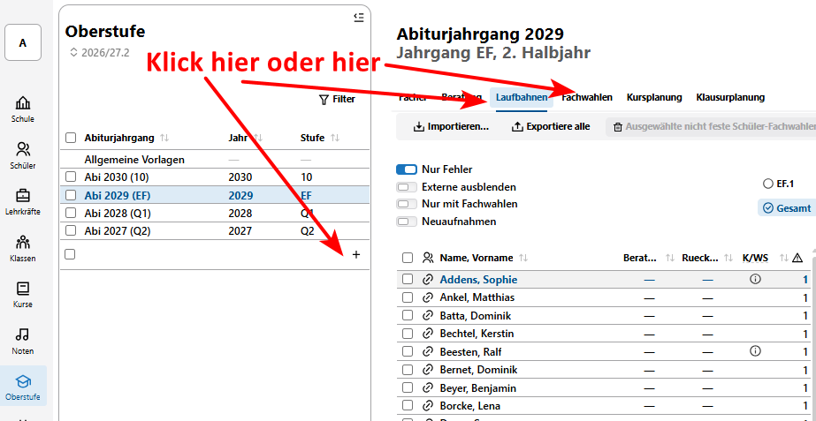Open student Bechtel, Kerstin
This screenshot has height=421, width=816.
click(x=477, y=334)
